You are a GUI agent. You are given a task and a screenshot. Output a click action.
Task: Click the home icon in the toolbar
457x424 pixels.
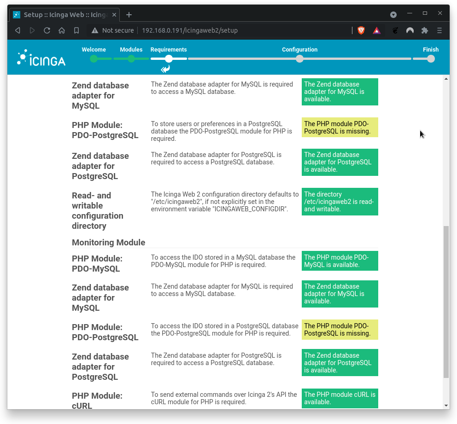[62, 30]
